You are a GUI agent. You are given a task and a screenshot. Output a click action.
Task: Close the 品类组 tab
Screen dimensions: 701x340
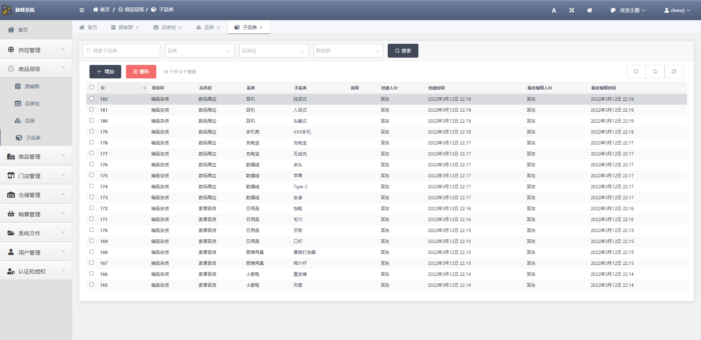click(180, 28)
